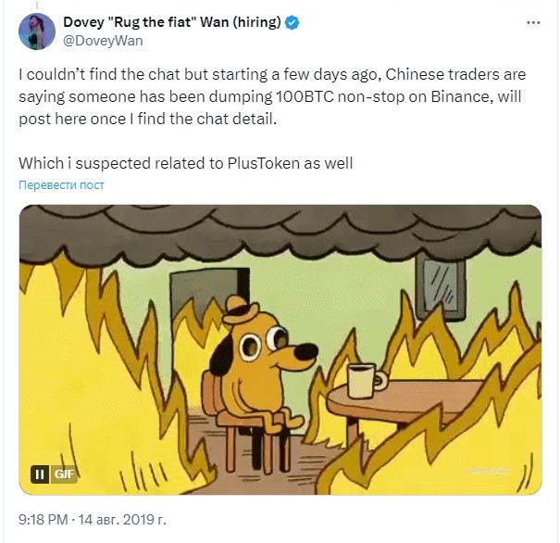Click the blue verified badge
560x543 pixels.
[x=292, y=22]
